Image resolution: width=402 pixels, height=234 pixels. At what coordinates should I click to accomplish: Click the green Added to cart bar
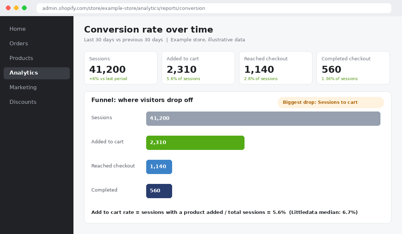click(196, 143)
